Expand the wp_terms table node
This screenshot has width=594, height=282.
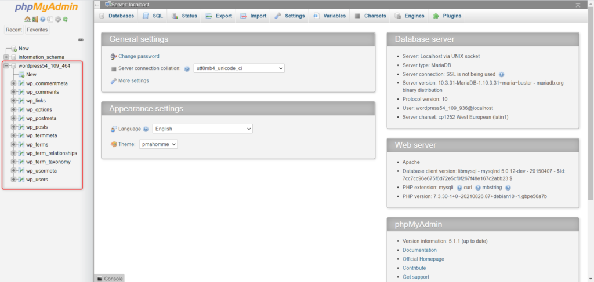pyautogui.click(x=14, y=144)
